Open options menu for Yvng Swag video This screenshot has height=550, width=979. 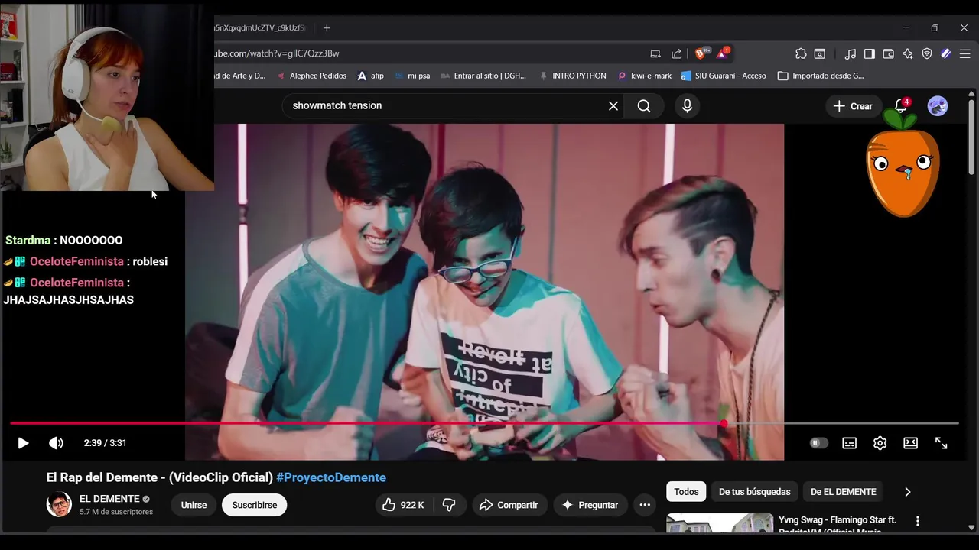(918, 521)
